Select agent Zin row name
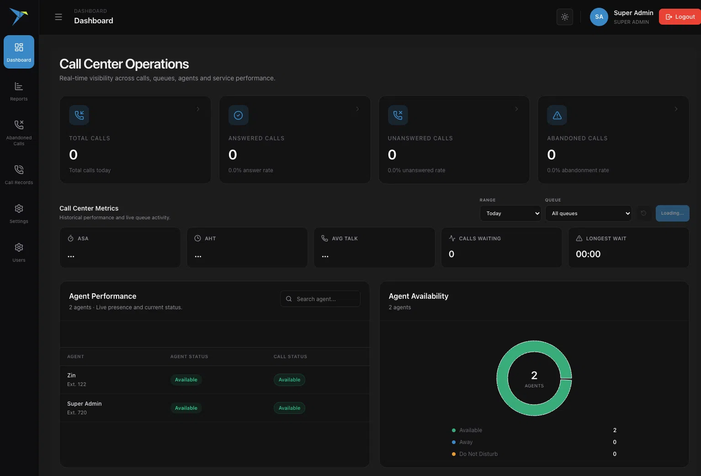 [71, 376]
